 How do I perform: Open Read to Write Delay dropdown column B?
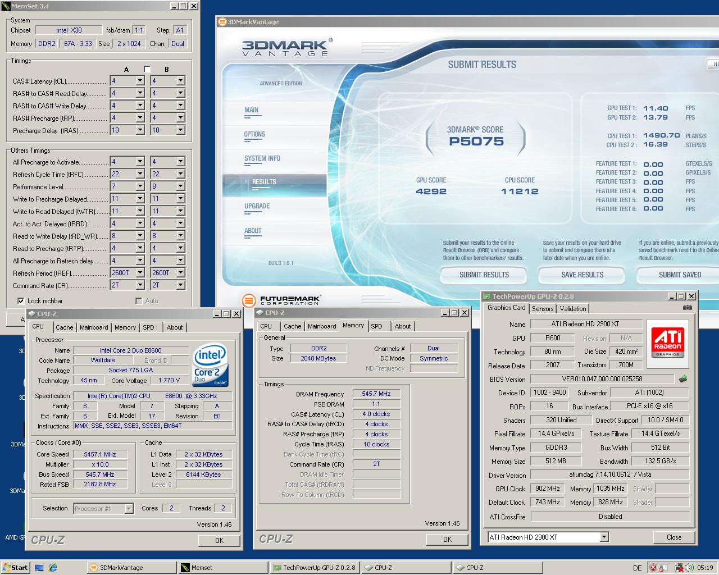(x=181, y=236)
